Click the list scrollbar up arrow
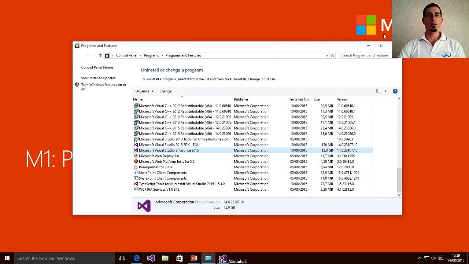The height and width of the screenshot is (264, 469). click(399, 99)
